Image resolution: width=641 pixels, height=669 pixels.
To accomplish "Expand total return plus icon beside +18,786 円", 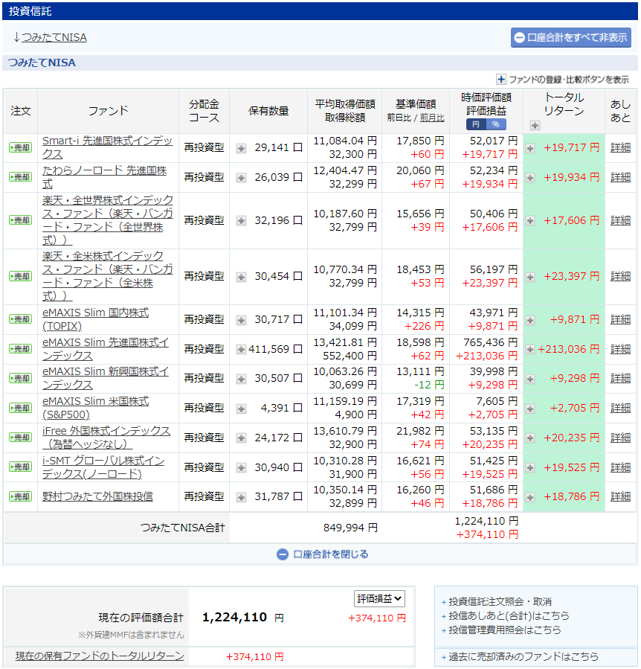I will coord(530,498).
